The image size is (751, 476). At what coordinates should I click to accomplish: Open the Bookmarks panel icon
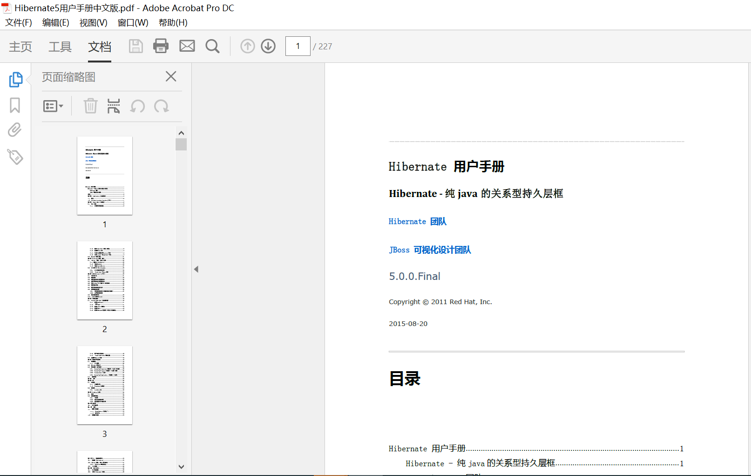coord(15,105)
